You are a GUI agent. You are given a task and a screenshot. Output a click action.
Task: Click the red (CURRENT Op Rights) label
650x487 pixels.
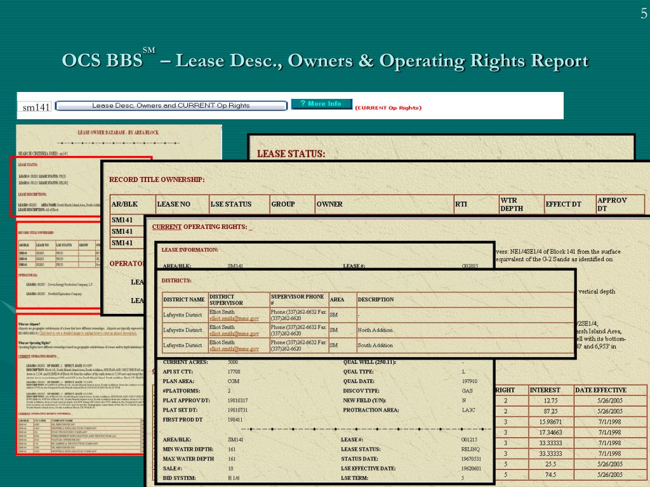tap(388, 108)
